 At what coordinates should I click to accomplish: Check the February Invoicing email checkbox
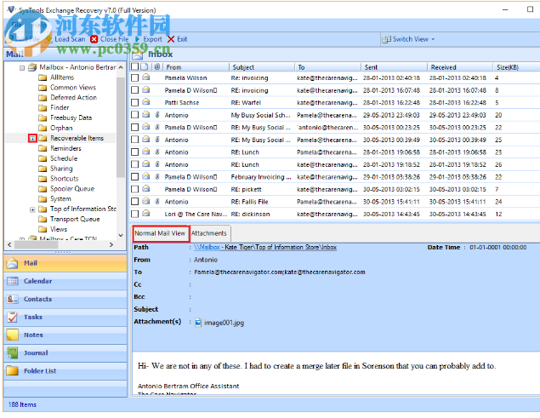tap(135, 177)
